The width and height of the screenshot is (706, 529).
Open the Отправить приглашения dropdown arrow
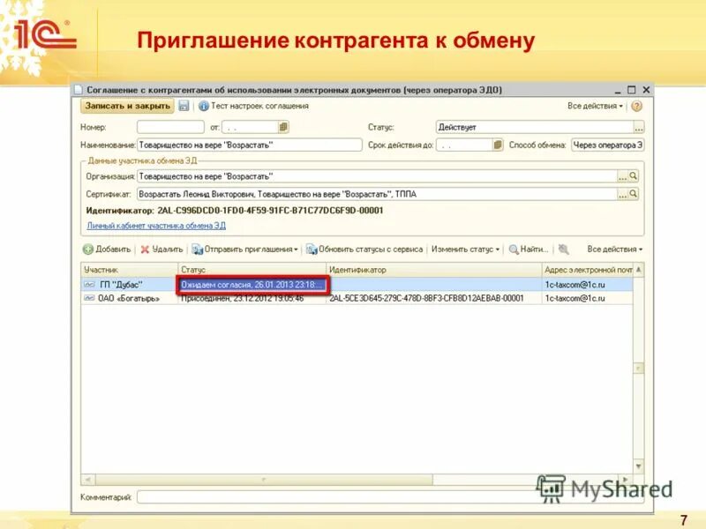295,248
